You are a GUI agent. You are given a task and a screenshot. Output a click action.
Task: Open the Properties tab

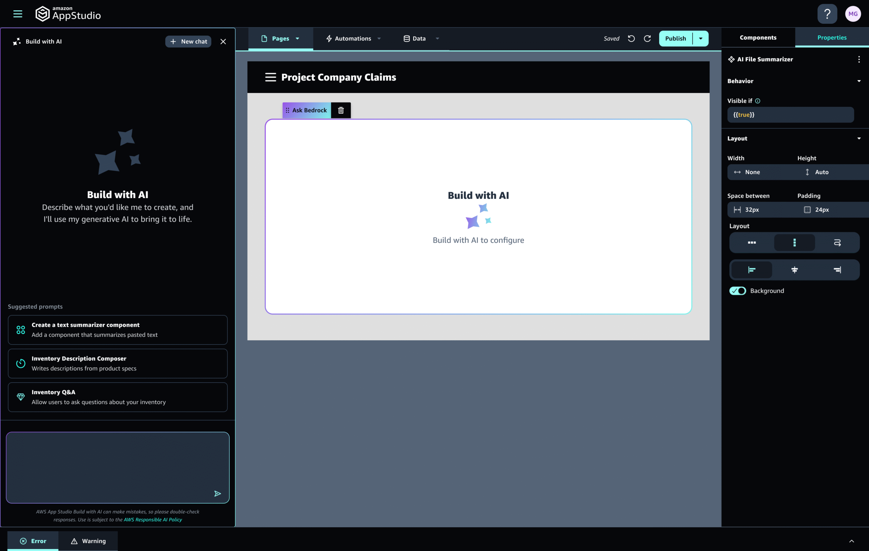point(832,38)
